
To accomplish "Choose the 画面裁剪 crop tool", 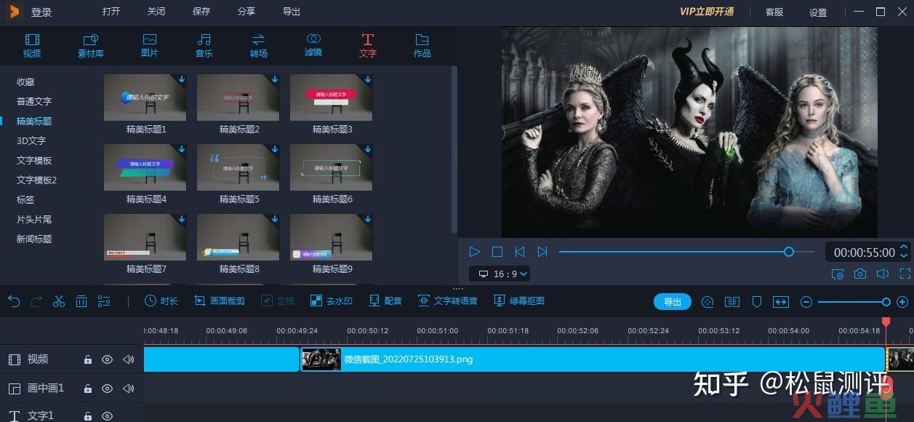I will 220,300.
